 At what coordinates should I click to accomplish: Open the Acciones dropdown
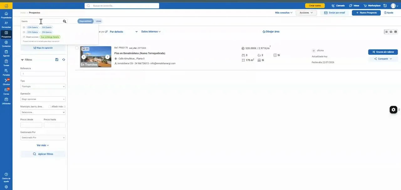point(306,13)
